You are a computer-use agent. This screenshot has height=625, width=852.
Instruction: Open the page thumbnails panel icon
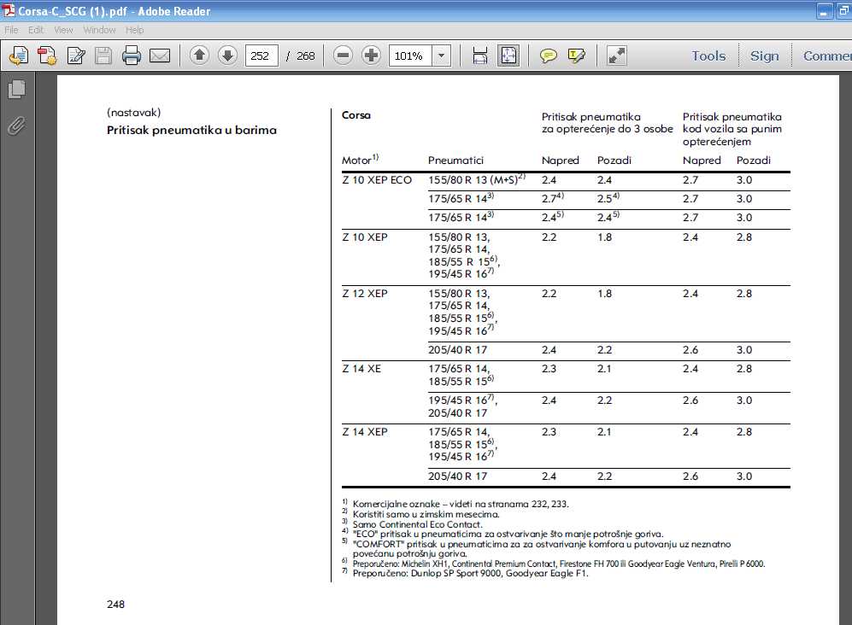17,90
